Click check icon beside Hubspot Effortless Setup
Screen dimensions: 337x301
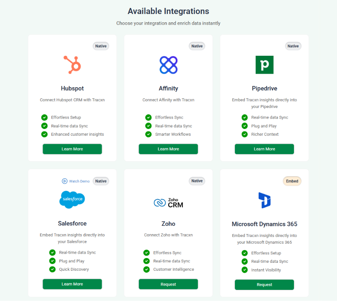(x=45, y=117)
